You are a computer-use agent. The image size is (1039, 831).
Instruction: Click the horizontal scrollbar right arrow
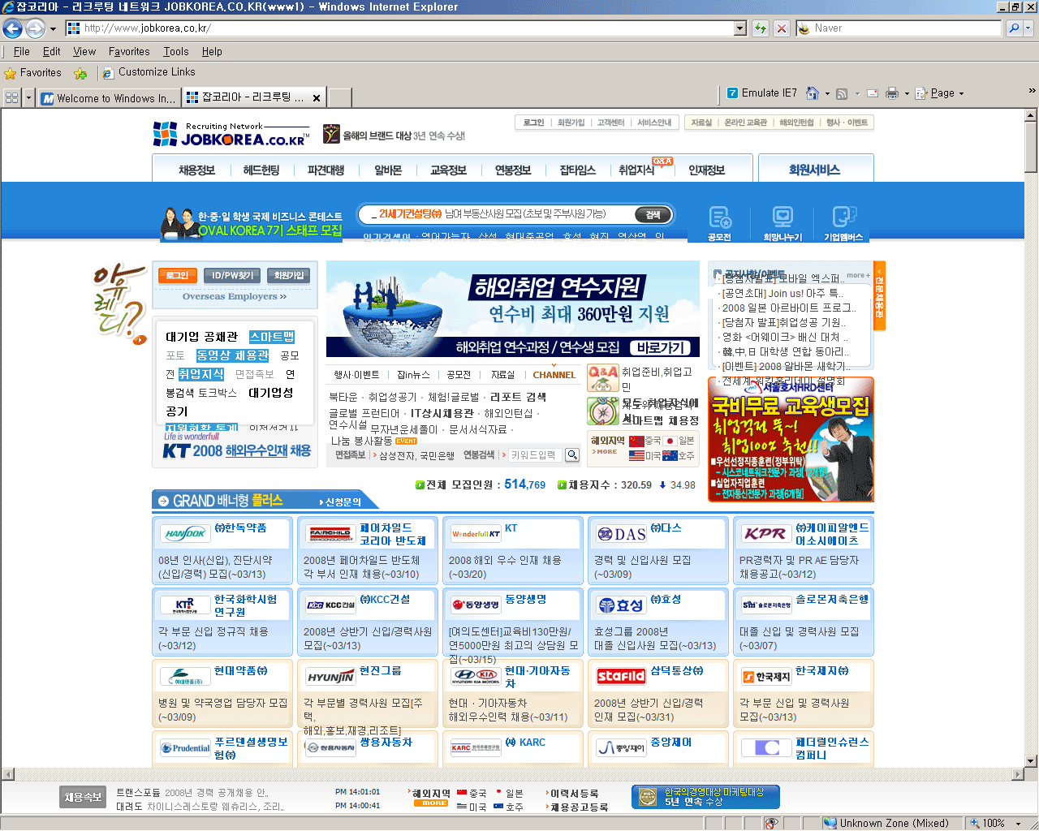(x=1017, y=774)
